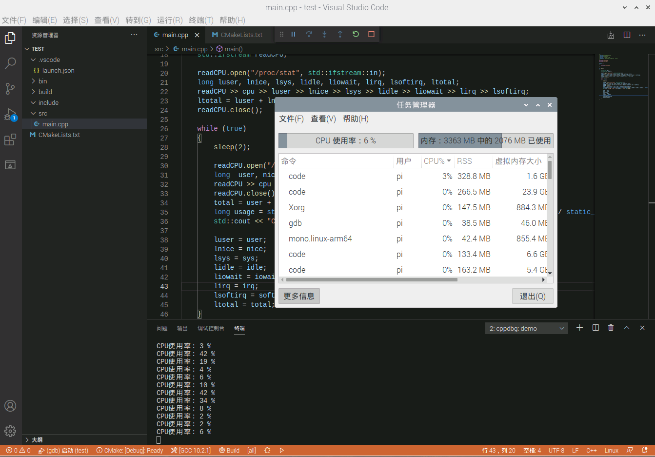Select main.cpp in the explorer tree
Image resolution: width=655 pixels, height=457 pixels.
tap(55, 124)
